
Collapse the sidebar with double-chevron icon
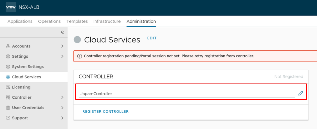(x=62, y=32)
